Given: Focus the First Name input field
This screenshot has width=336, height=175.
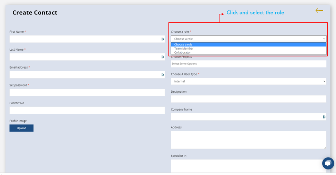Looking at the screenshot, I should (x=87, y=39).
